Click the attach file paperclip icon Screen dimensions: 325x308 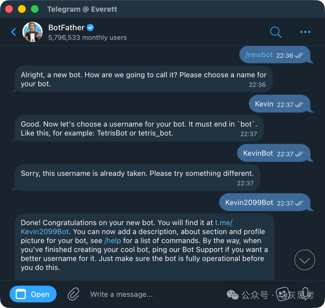pos(73,294)
